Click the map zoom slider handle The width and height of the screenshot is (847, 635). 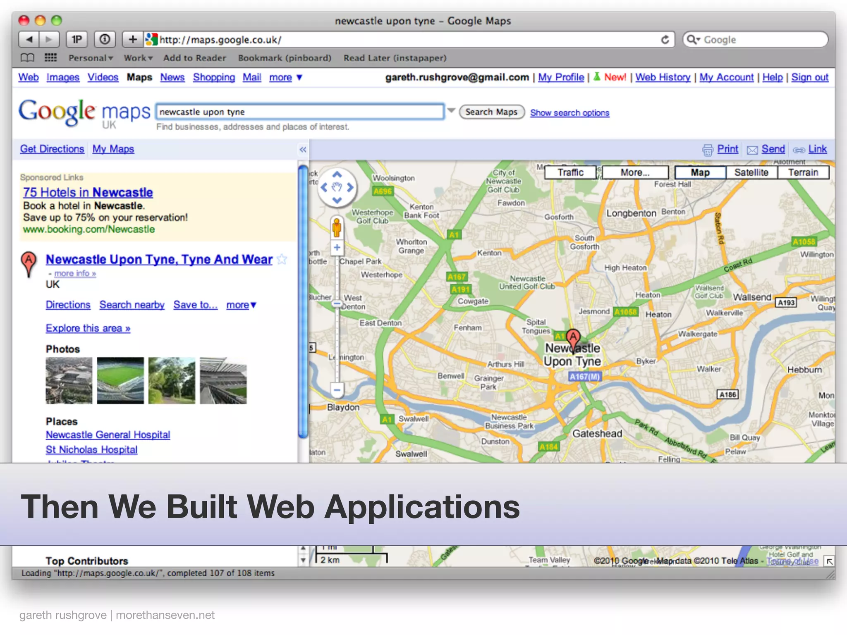coord(337,304)
